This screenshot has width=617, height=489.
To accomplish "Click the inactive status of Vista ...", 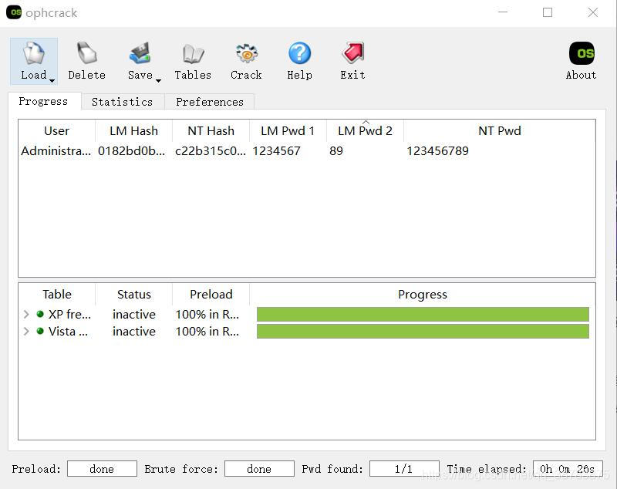I will click(133, 331).
